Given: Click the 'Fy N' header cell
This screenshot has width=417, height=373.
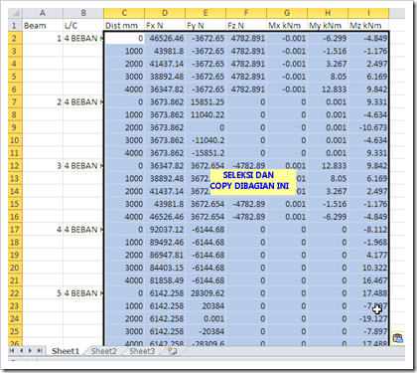Looking at the screenshot, I should [206, 26].
